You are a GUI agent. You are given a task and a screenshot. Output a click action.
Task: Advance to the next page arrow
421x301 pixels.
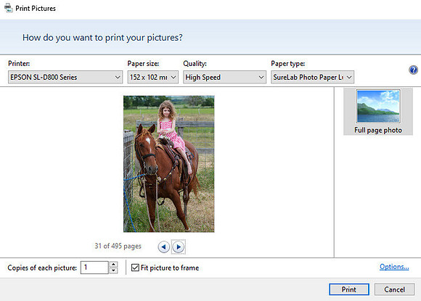pos(179,247)
